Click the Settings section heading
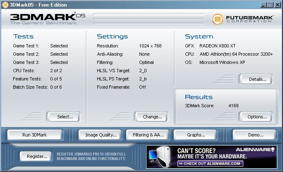Image resolution: width=283 pixels, height=172 pixels. pyautogui.click(x=112, y=37)
